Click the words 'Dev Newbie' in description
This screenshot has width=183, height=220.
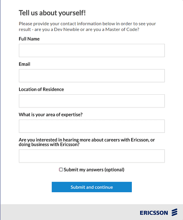pos(67,29)
